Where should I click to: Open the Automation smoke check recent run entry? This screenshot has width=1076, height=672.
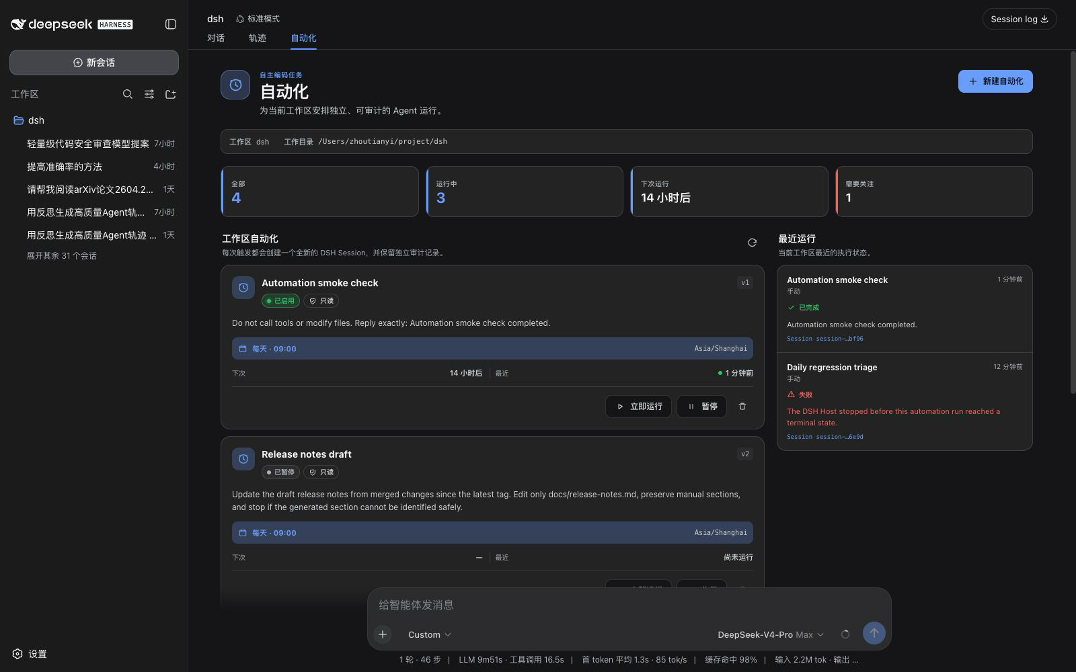pos(905,309)
